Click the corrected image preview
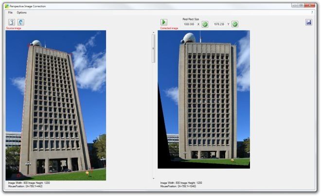 [204, 99]
